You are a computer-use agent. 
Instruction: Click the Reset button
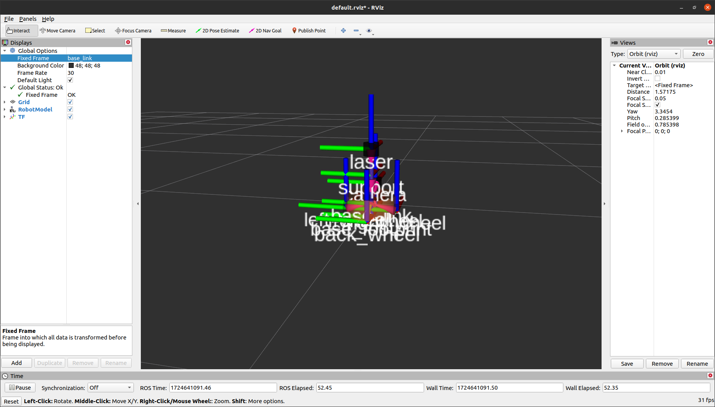[11, 402]
